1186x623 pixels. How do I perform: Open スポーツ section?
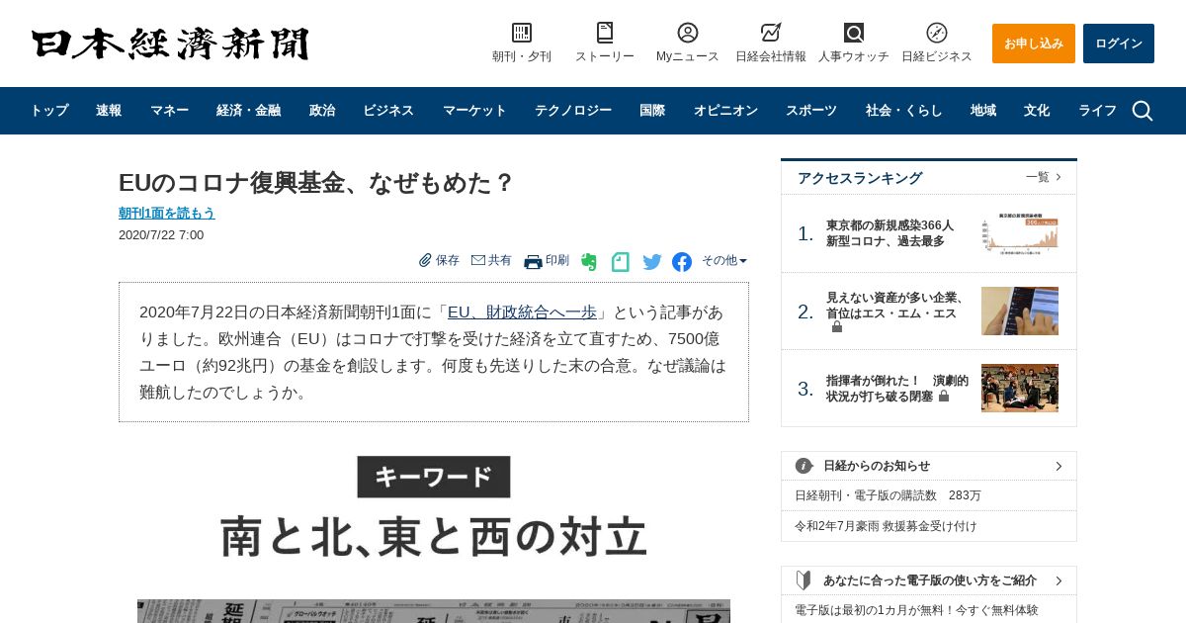tap(811, 111)
